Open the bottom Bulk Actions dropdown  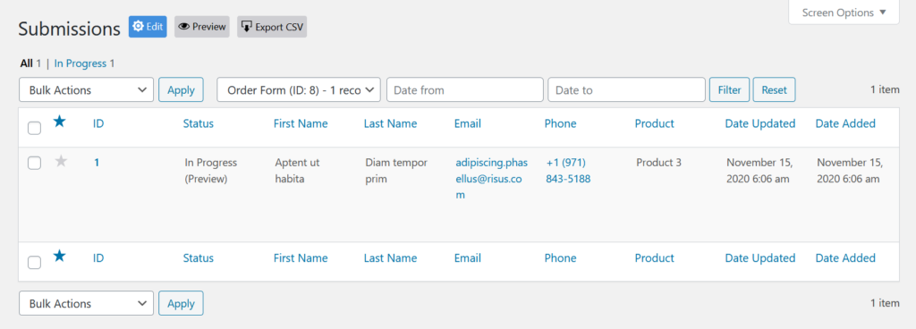click(87, 303)
